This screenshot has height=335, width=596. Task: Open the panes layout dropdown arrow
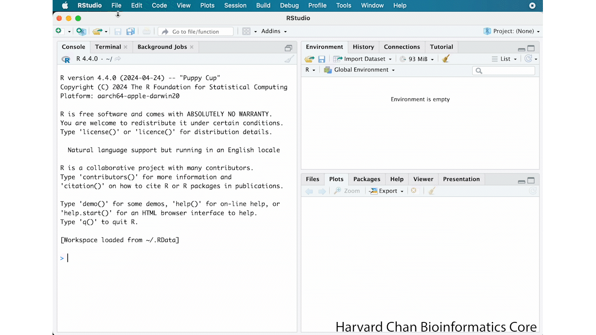(256, 32)
